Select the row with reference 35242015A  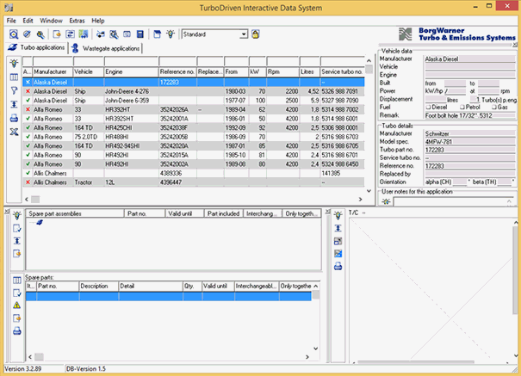[x=194, y=155]
